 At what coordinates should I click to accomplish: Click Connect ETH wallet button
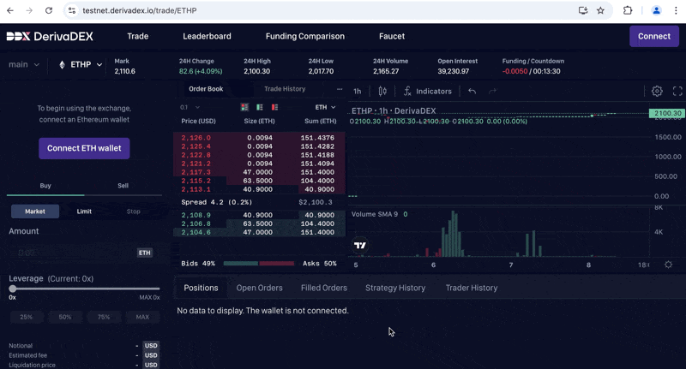[x=84, y=148]
